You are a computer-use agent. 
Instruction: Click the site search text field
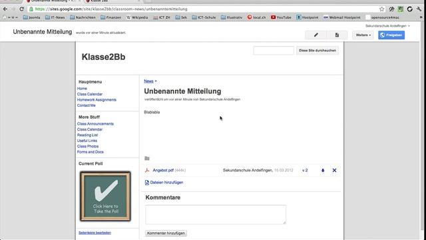[274, 51]
